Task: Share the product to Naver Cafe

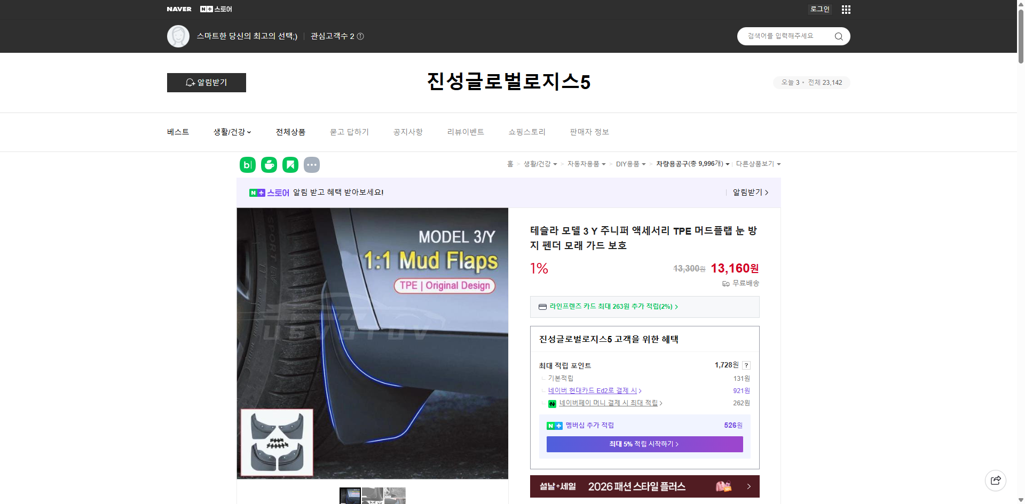Action: click(x=269, y=165)
